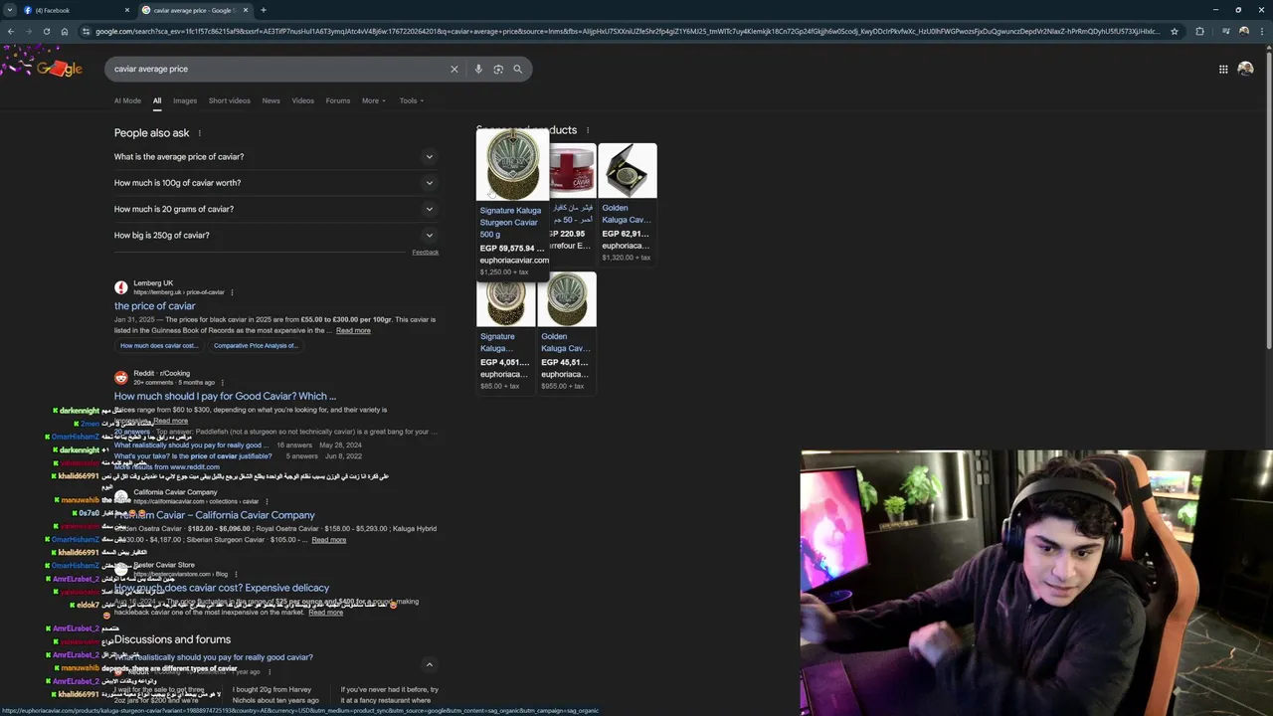Viewport: 1273px width, 716px height.
Task: Open the browser home page icon
Action: click(64, 31)
